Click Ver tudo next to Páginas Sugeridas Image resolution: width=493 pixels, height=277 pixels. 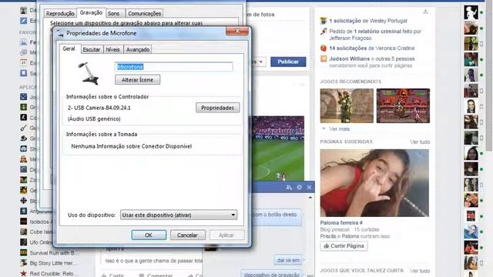coord(420,142)
